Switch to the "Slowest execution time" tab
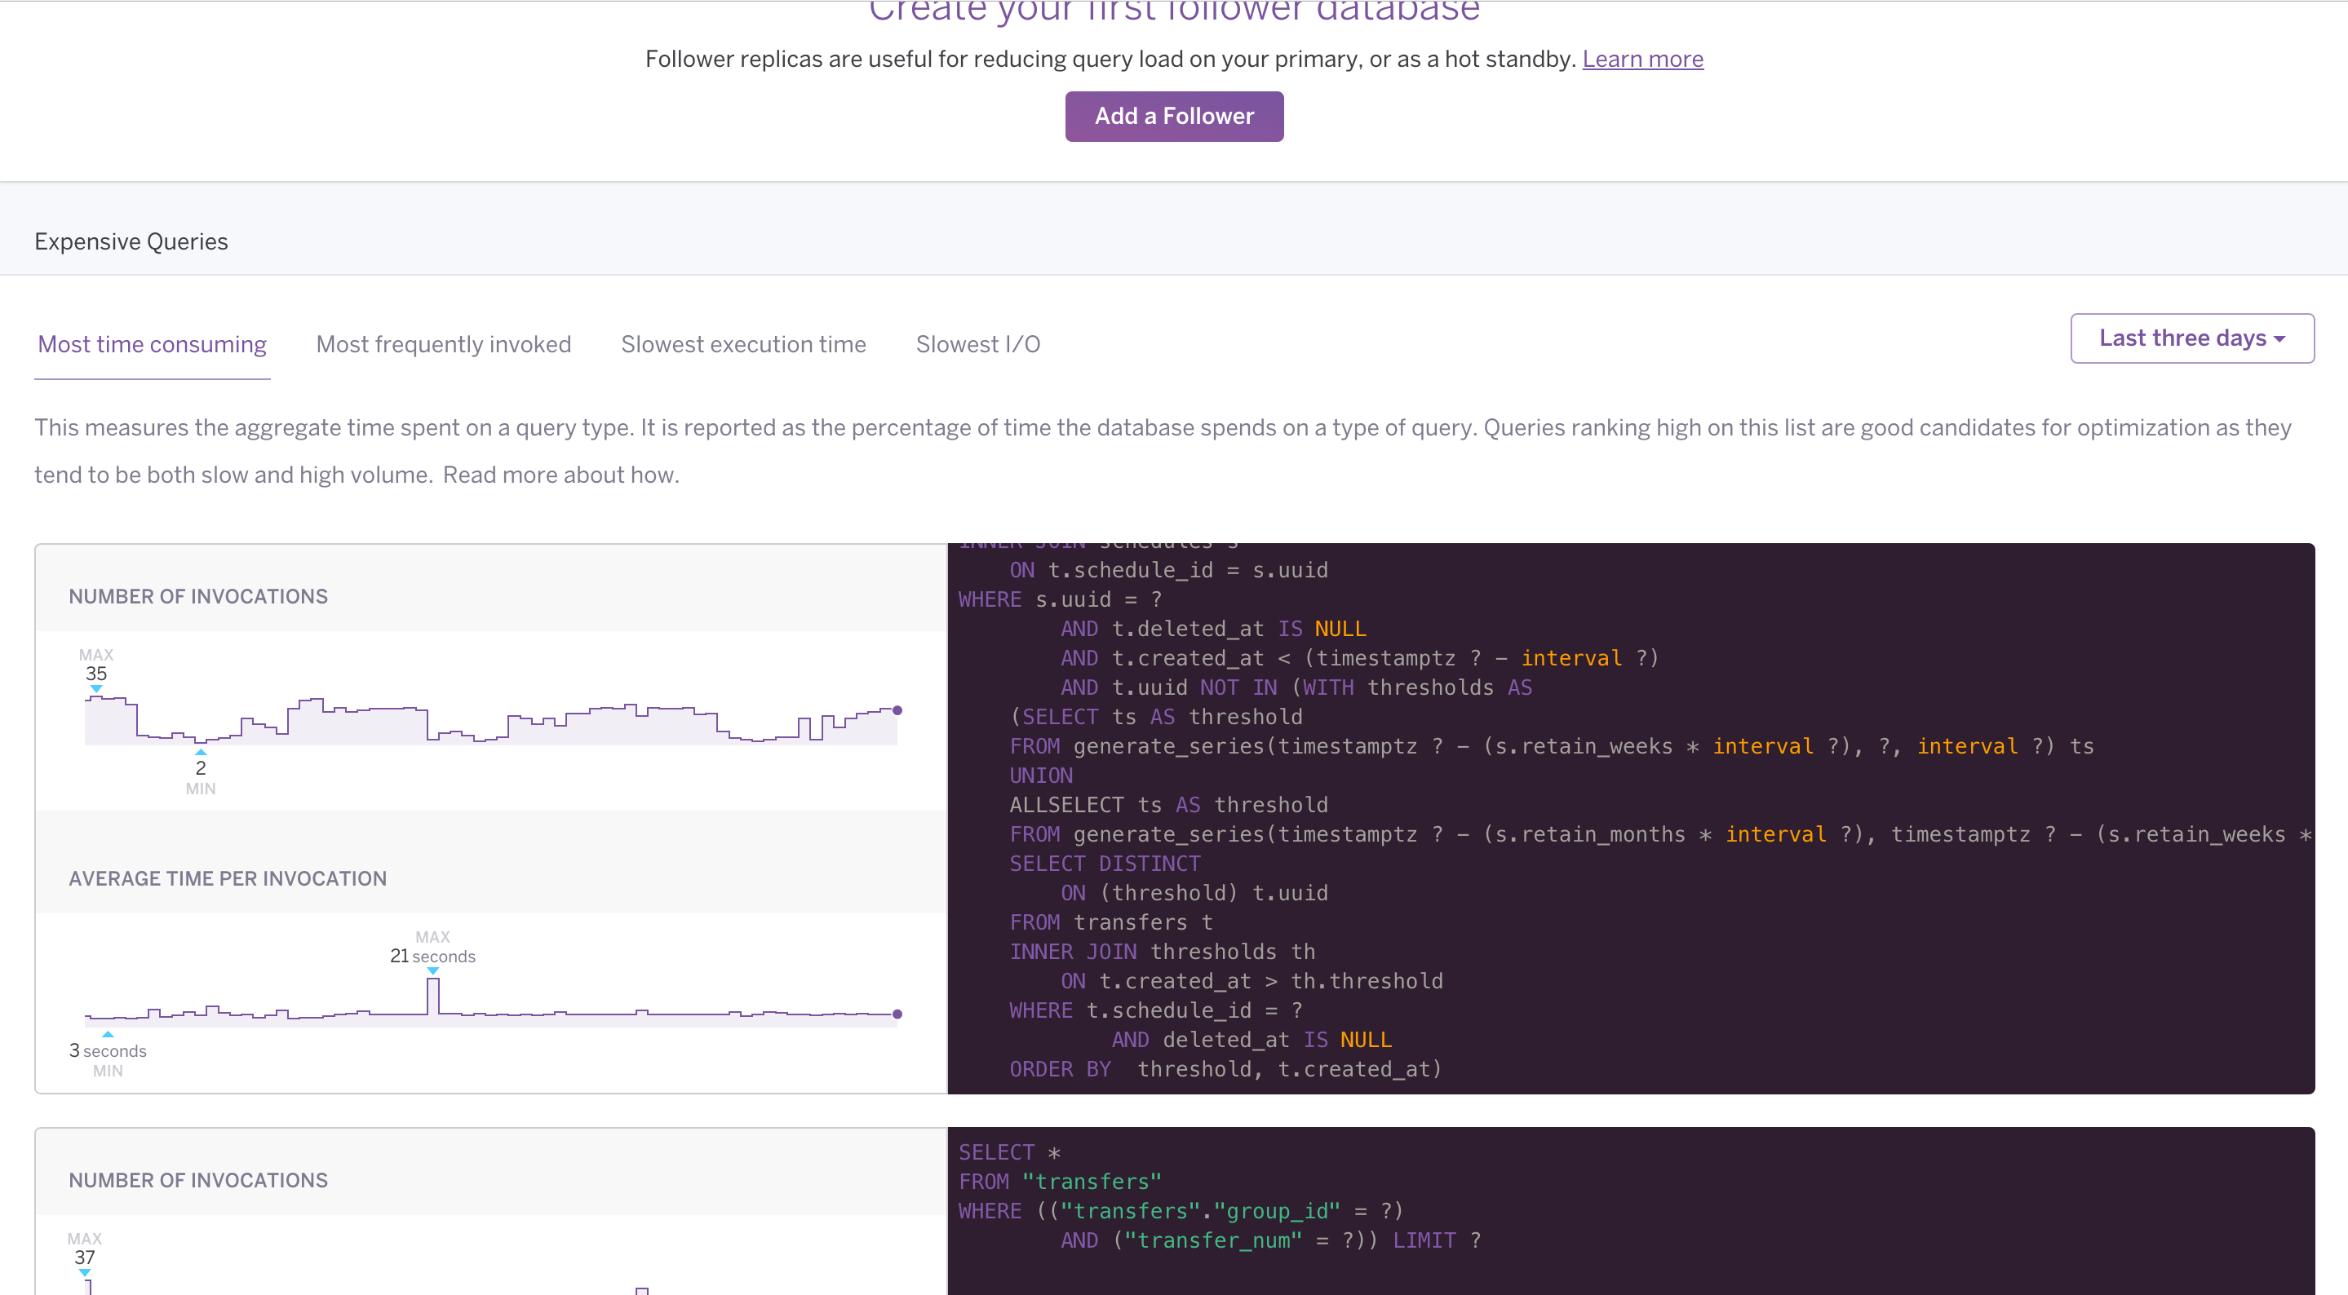This screenshot has width=2348, height=1295. tap(744, 343)
